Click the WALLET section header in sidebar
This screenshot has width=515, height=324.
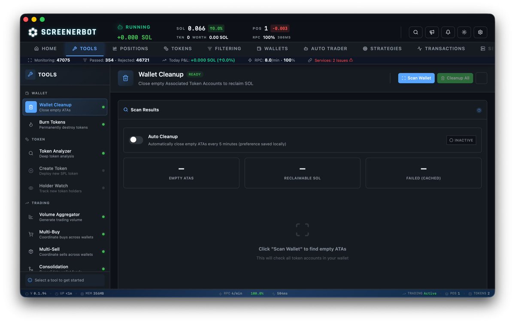[36, 93]
